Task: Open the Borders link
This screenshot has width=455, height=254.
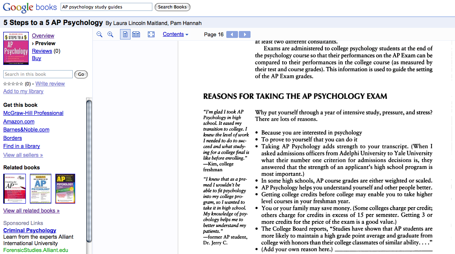Action: coord(13,138)
